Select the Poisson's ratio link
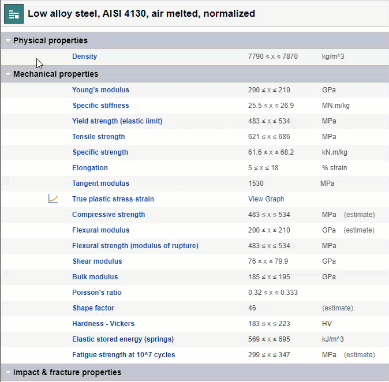The height and width of the screenshot is (382, 389). click(x=97, y=293)
